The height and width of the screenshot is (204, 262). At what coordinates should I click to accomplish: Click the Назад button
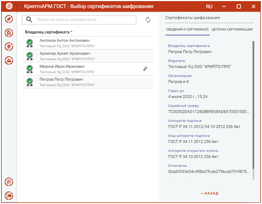click(x=210, y=194)
